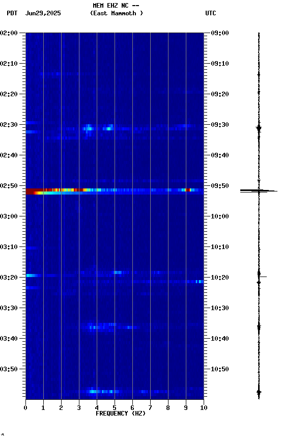Click the 03:00 PDT time label
This screenshot has height=440, width=281.
pos(9,216)
